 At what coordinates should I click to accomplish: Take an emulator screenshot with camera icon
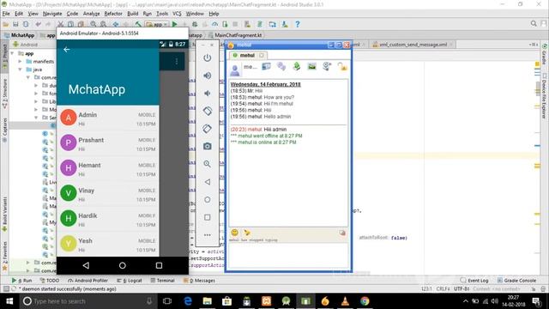click(208, 146)
